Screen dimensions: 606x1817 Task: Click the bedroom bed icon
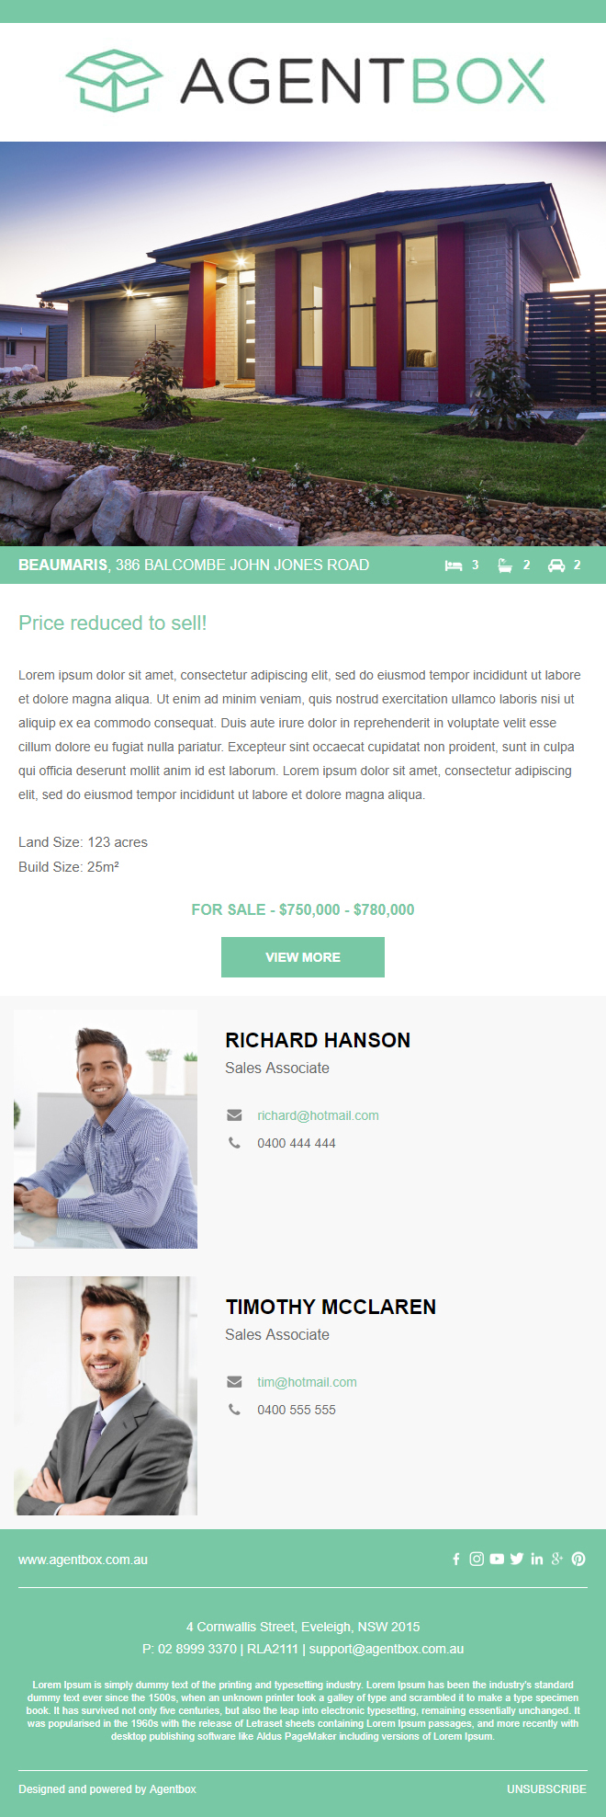click(454, 566)
